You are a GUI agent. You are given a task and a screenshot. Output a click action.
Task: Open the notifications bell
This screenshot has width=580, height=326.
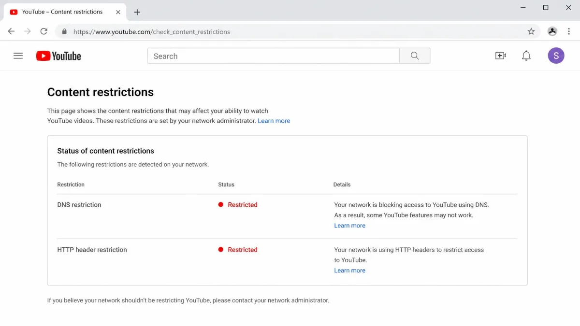[x=526, y=56]
